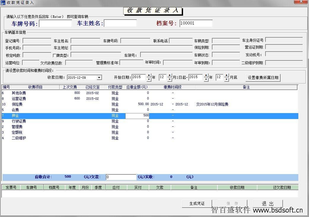Click the 发票号 column header in bottom grid
The height and width of the screenshot is (217, 309).
[11, 187]
